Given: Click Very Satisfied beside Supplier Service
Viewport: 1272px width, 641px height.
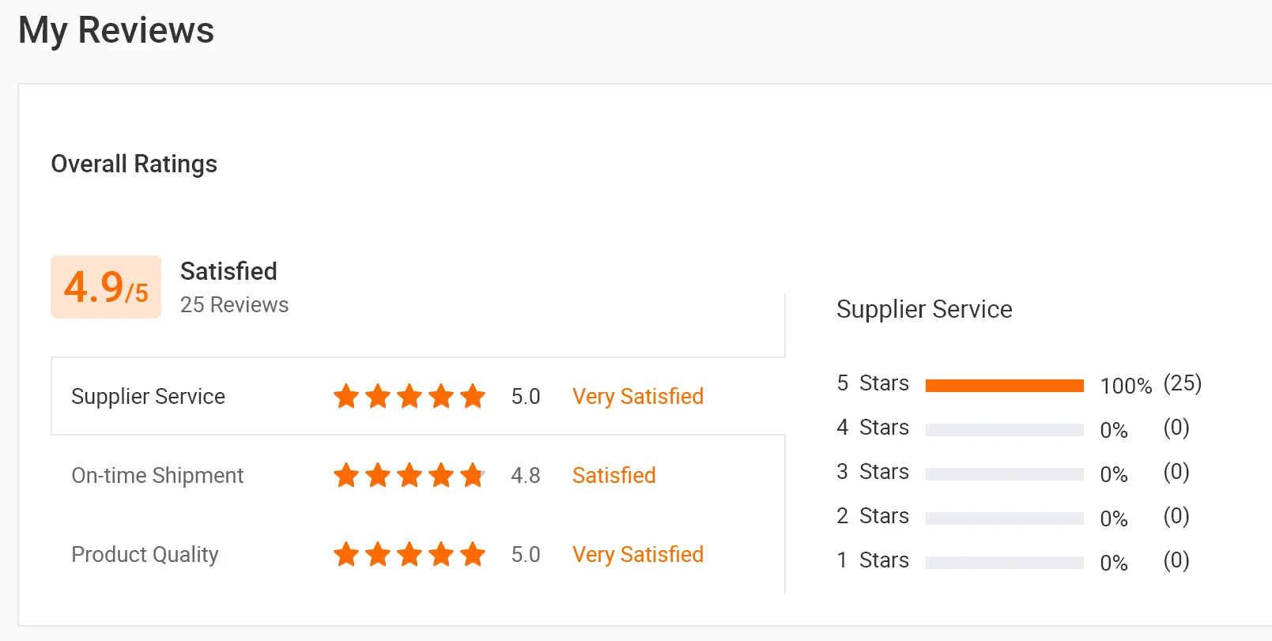Looking at the screenshot, I should tap(637, 396).
